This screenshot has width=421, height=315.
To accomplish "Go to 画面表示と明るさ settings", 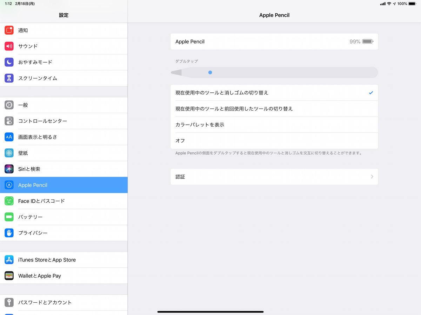I will click(x=64, y=137).
